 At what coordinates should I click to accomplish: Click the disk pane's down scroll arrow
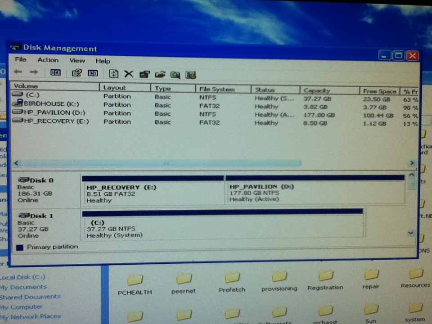pyautogui.click(x=411, y=233)
